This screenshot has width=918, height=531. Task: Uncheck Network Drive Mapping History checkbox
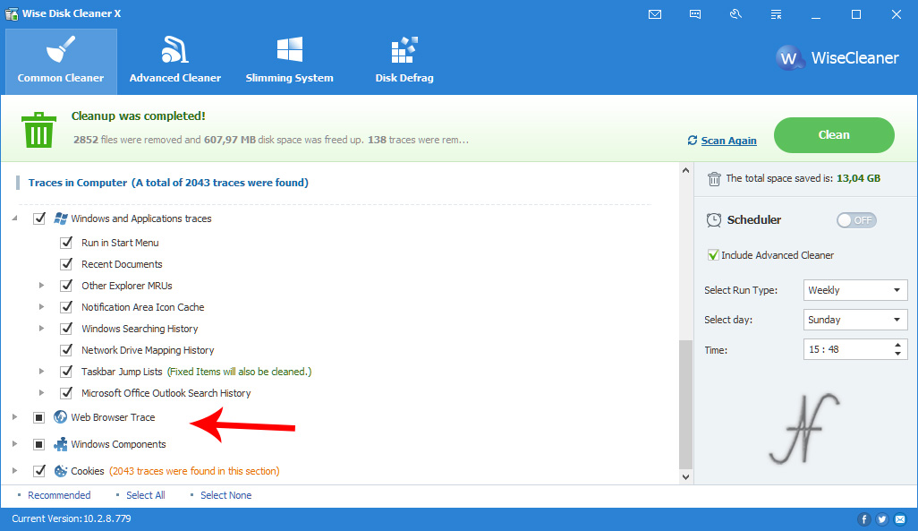coord(66,350)
